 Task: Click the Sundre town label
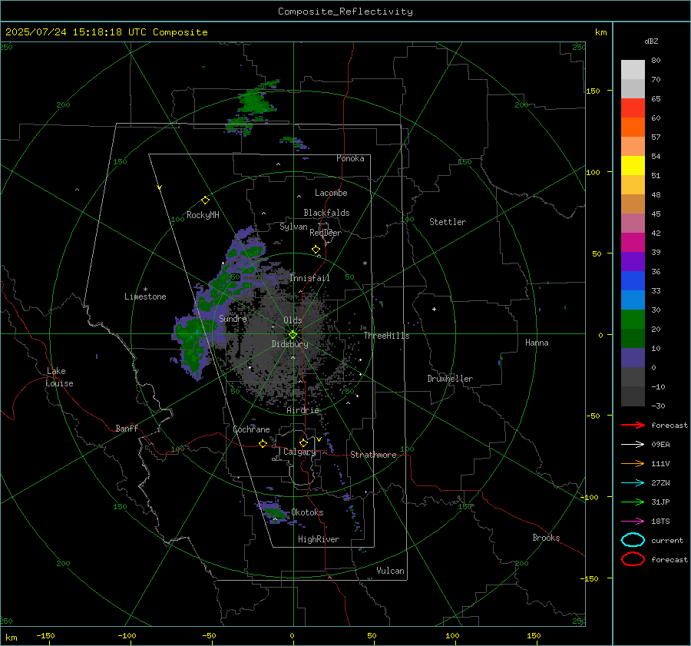233,318
